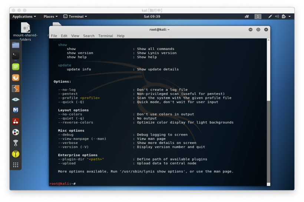Click the root@kali: ~ window title
304x202 pixels.
[x=159, y=29]
